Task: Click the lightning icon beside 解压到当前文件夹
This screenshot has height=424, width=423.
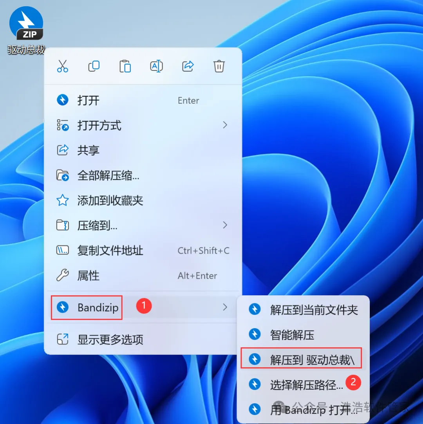Action: pos(255,309)
